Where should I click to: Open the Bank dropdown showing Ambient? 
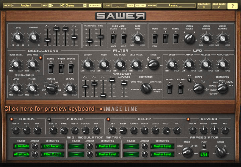point(26,6)
